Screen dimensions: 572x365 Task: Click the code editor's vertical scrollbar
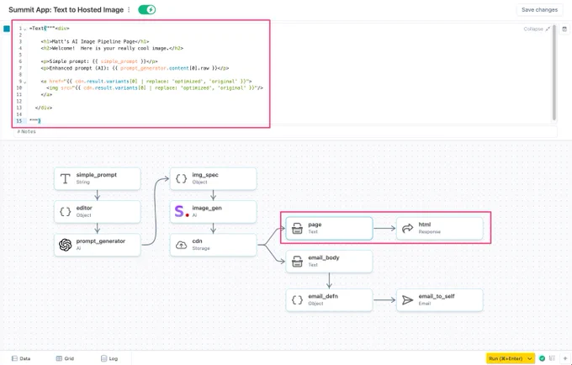(x=554, y=72)
